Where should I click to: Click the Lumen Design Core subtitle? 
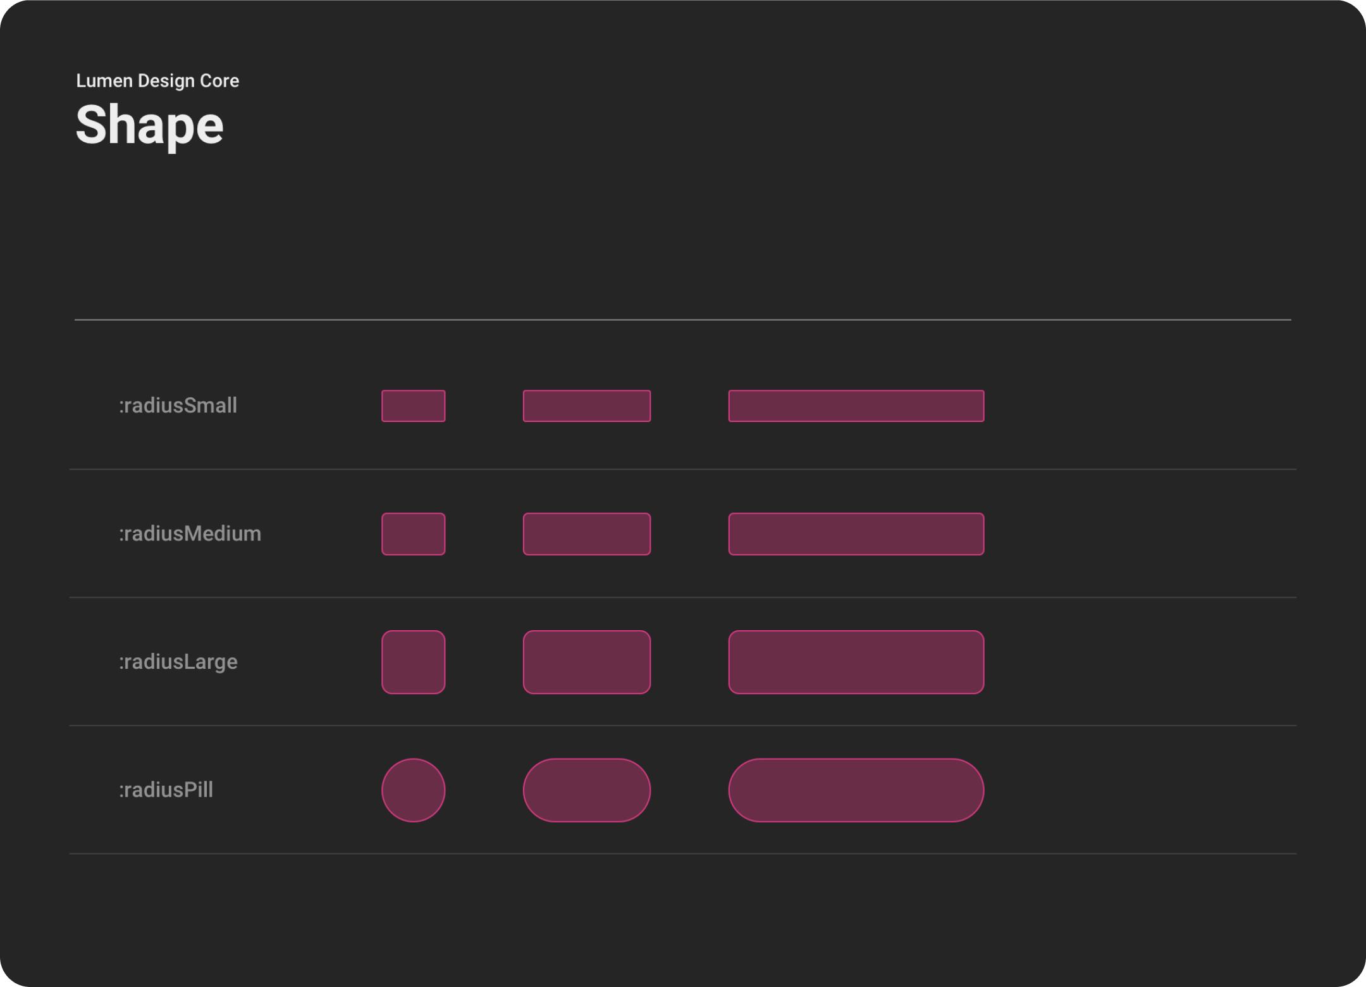coord(157,81)
